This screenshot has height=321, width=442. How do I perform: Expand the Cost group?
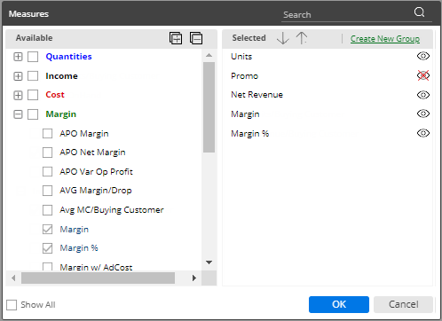click(18, 95)
